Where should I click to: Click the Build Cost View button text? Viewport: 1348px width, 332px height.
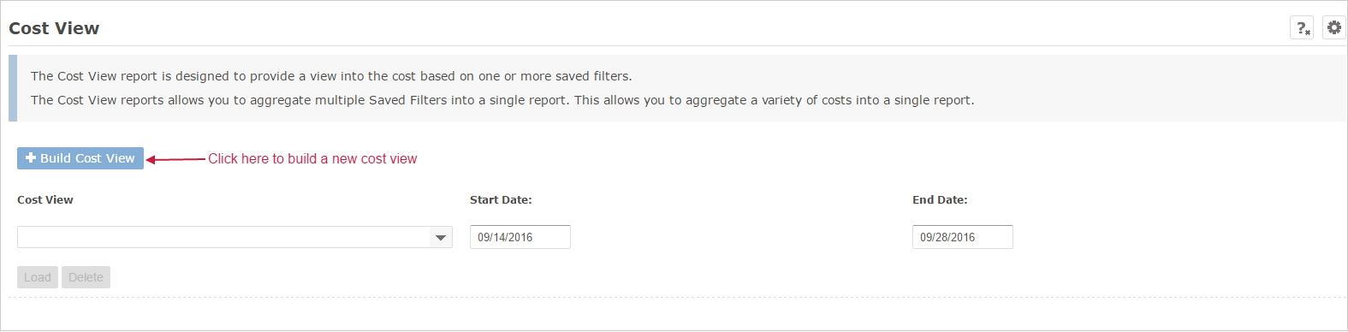pos(87,158)
